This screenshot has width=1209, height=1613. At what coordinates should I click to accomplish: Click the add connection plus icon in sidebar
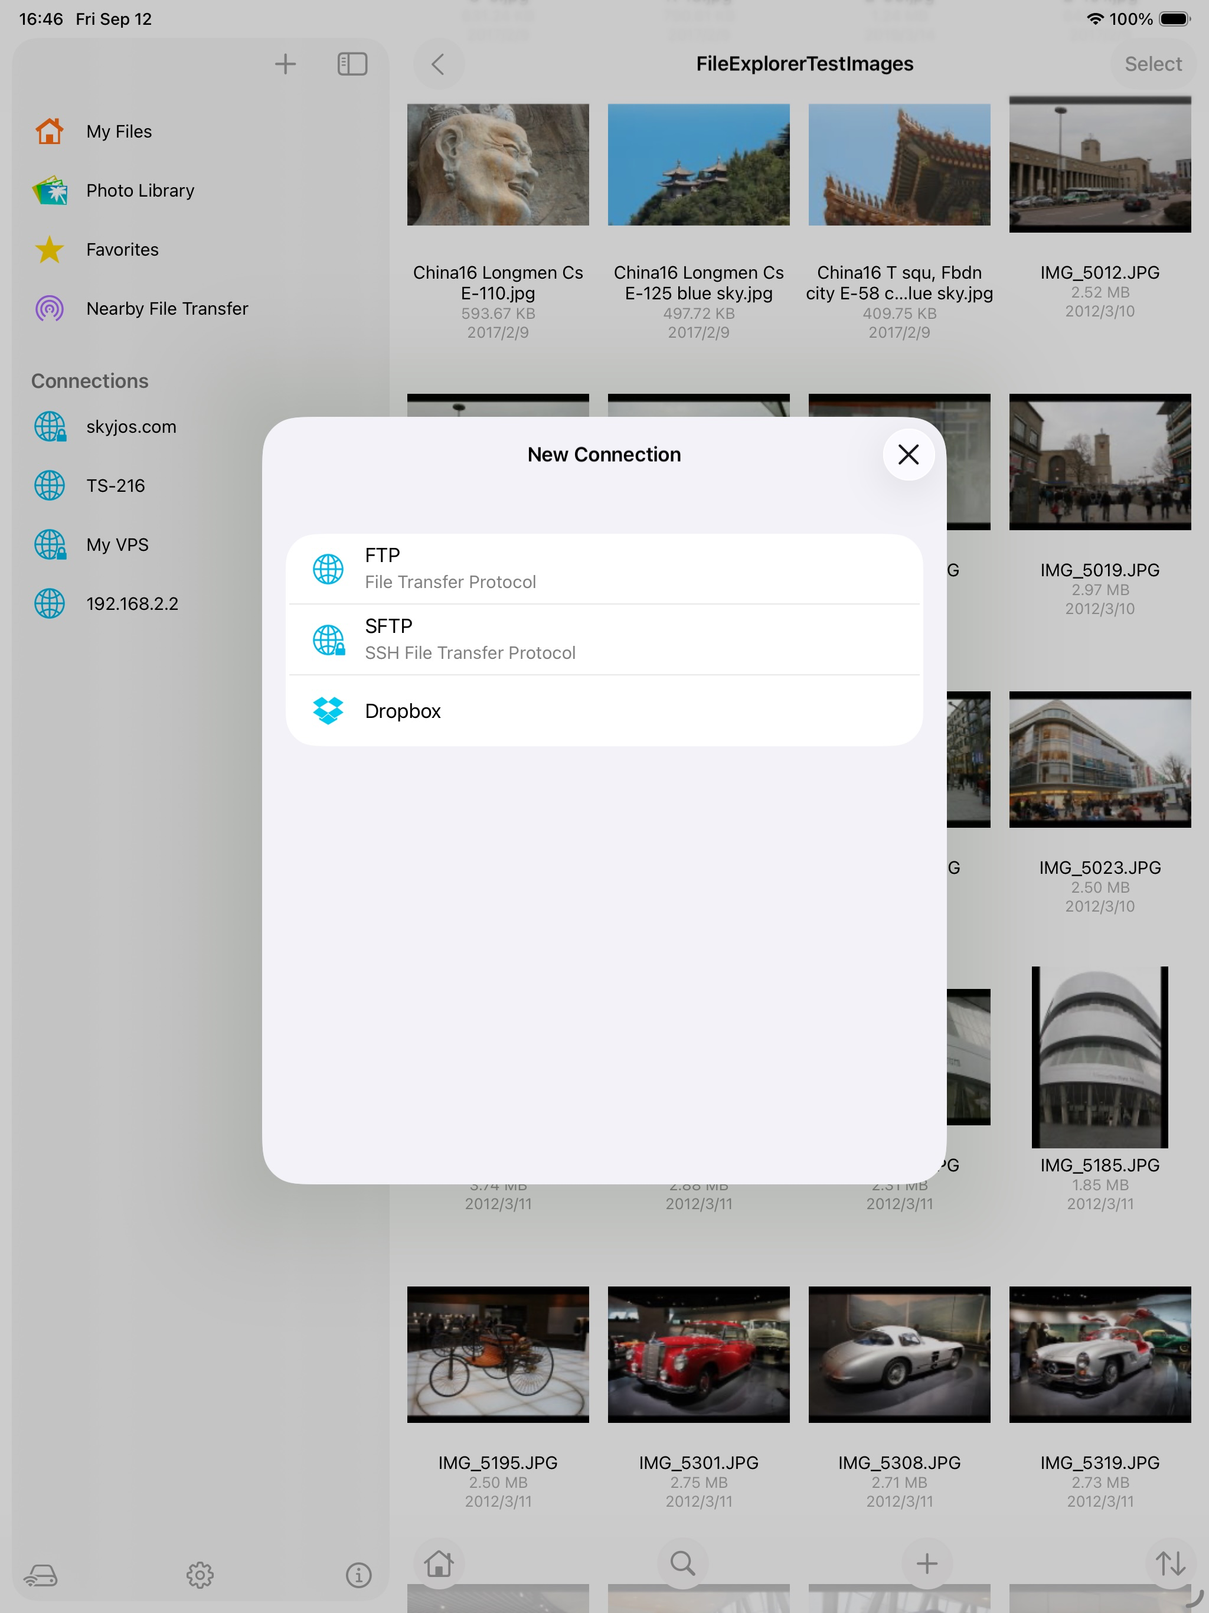click(x=285, y=64)
